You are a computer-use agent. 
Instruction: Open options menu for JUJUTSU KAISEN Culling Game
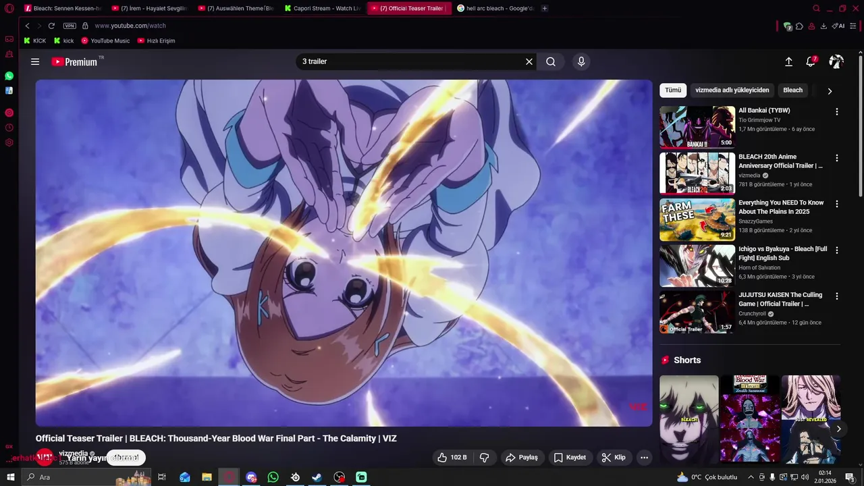(x=837, y=296)
